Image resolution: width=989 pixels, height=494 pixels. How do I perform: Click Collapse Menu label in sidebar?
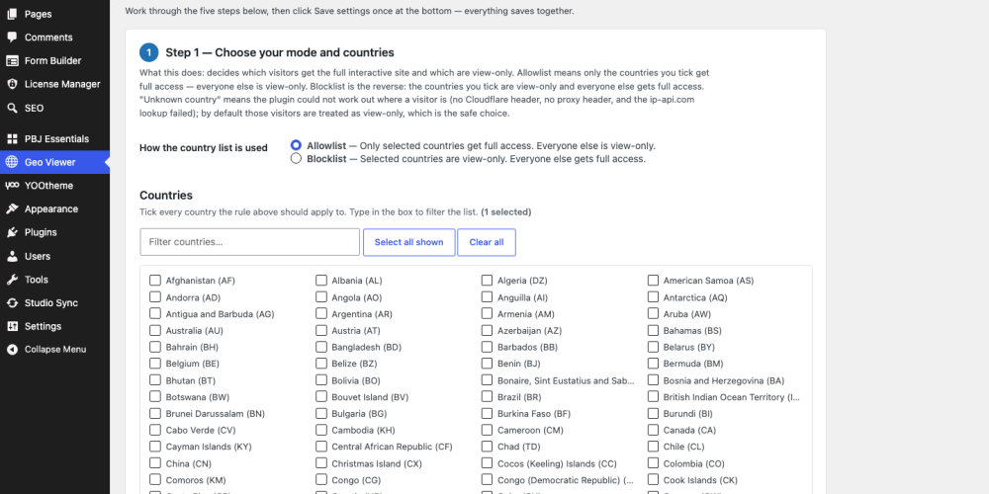pyautogui.click(x=55, y=349)
